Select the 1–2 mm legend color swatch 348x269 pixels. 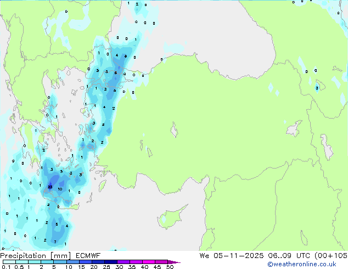click(x=35, y=262)
